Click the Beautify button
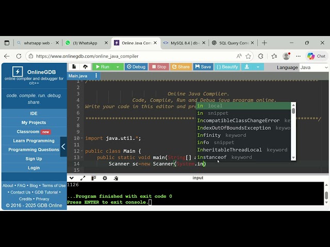 (x=227, y=67)
